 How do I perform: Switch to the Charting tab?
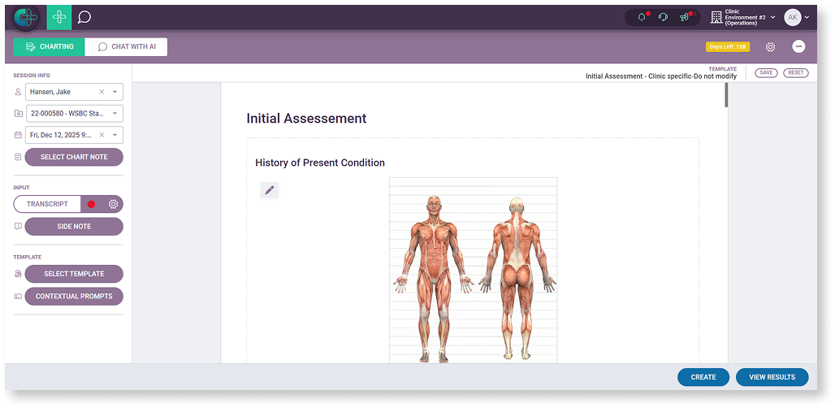point(49,47)
